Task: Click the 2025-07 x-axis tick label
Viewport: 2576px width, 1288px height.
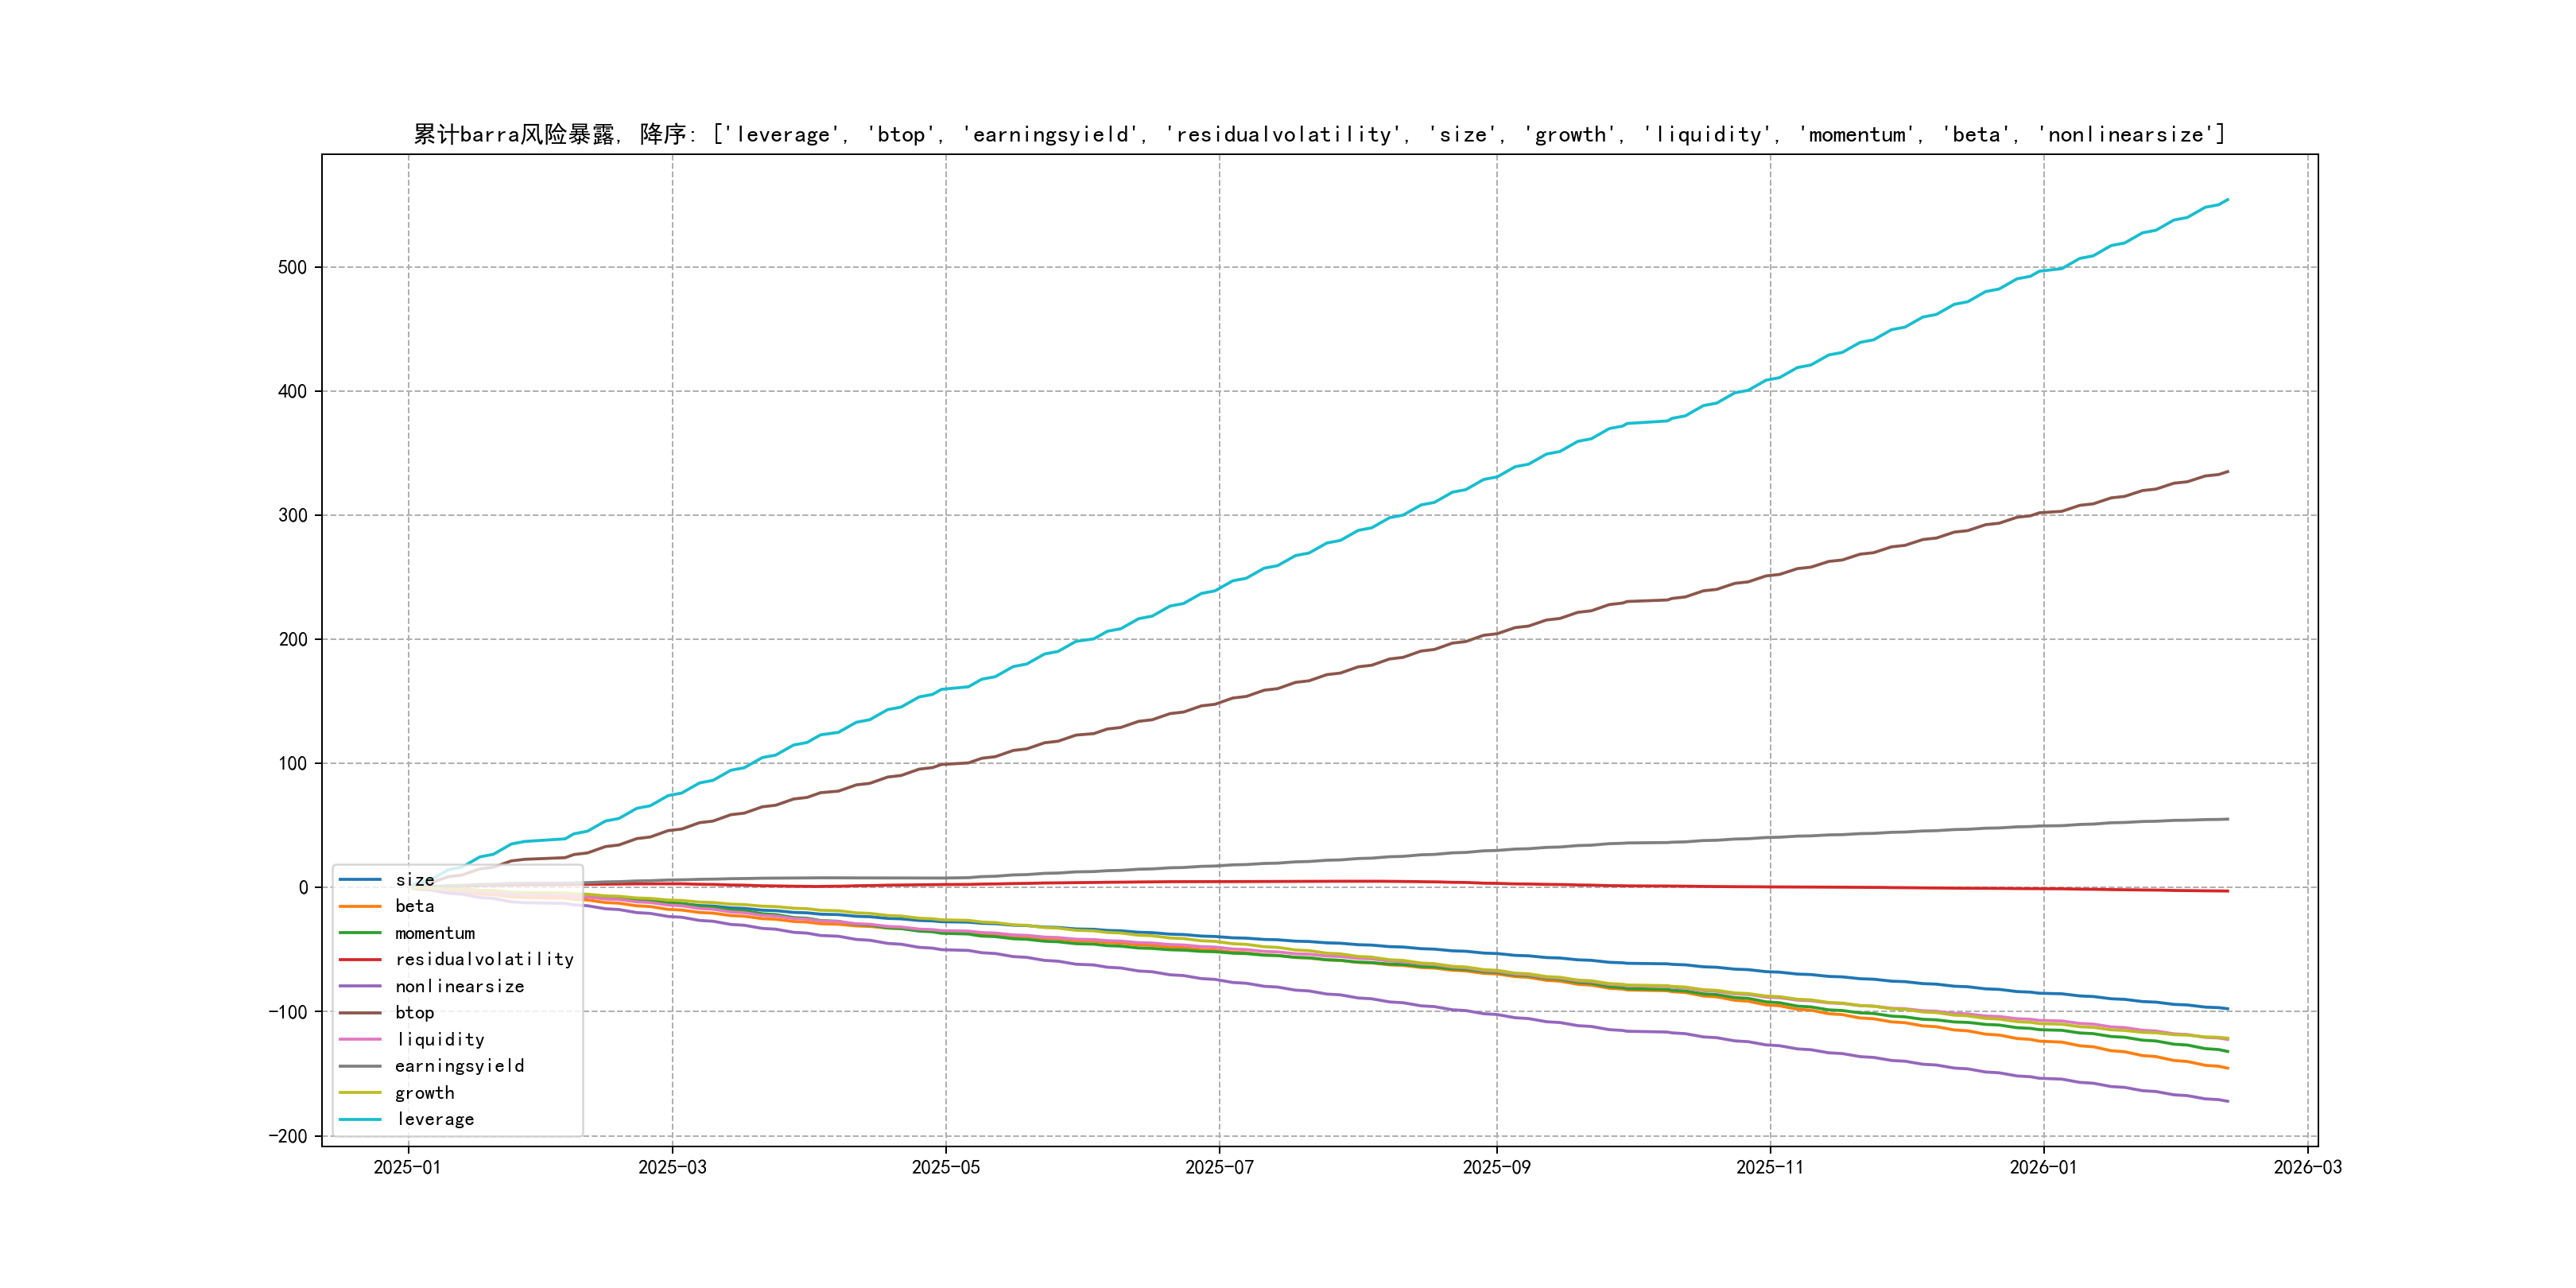Action: (1219, 1167)
